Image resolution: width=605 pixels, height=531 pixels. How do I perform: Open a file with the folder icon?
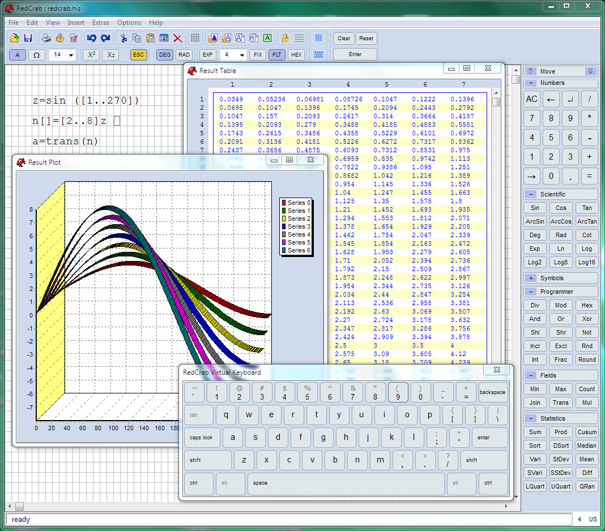coord(15,38)
